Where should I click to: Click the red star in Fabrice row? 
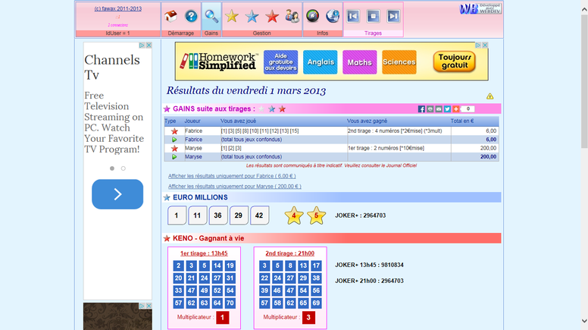point(174,131)
